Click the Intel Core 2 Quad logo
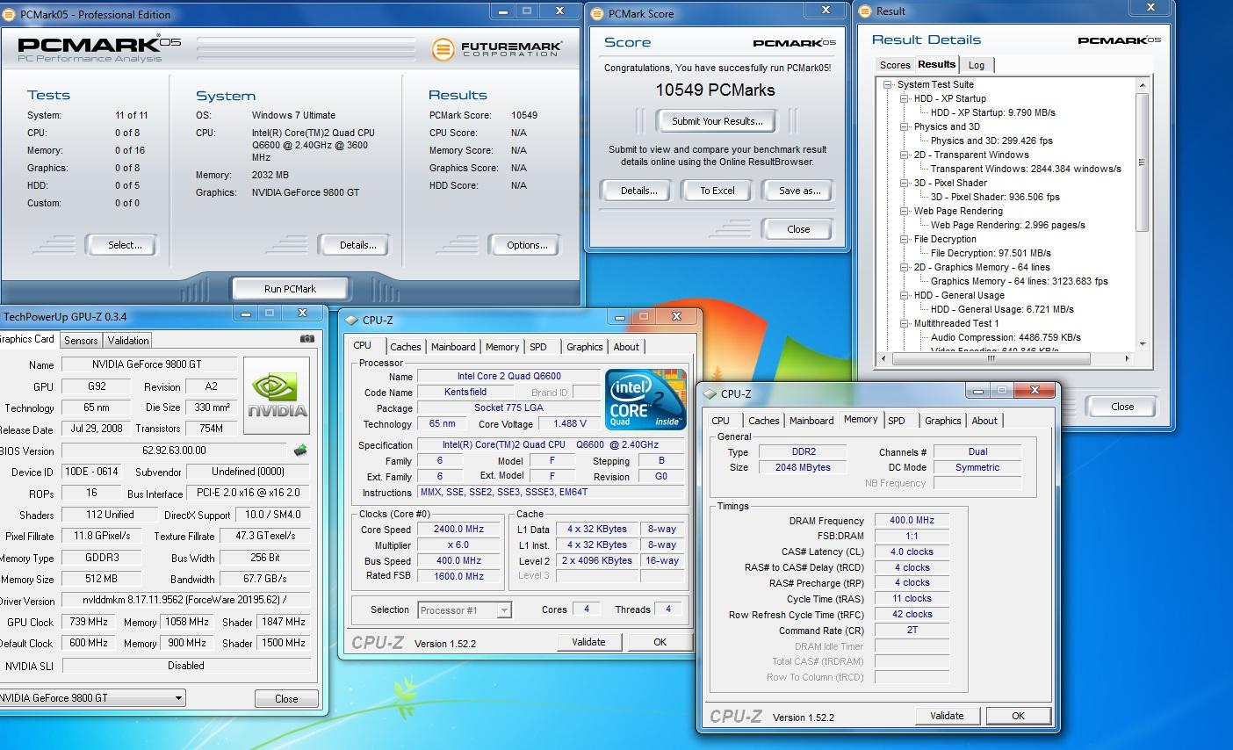The width and height of the screenshot is (1233, 750). 645,399
